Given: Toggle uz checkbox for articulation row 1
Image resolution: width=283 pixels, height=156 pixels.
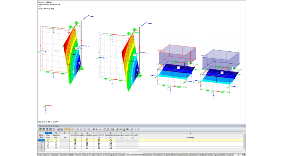Looking at the screenshot, I should click(x=99, y=140).
